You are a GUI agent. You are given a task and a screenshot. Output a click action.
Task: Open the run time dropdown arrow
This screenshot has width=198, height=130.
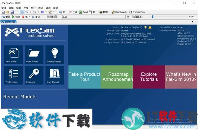tap(128, 17)
